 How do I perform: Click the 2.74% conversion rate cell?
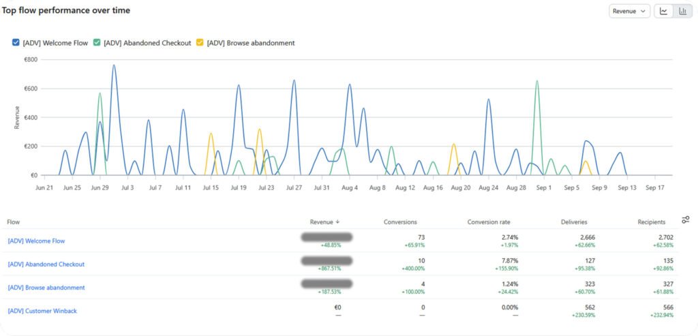coord(509,238)
